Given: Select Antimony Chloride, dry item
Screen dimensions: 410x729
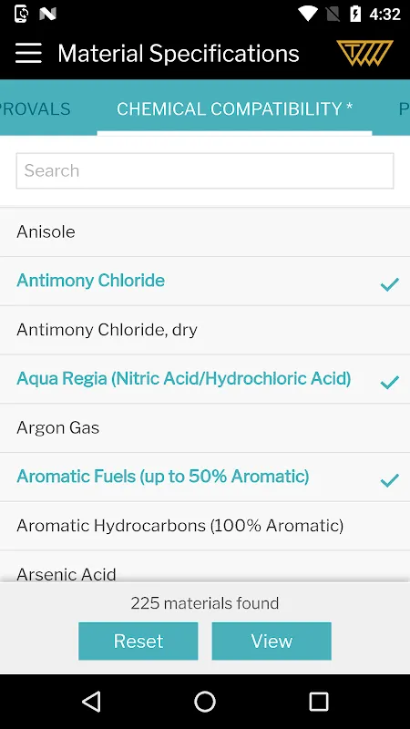Looking at the screenshot, I should pyautogui.click(x=205, y=330).
